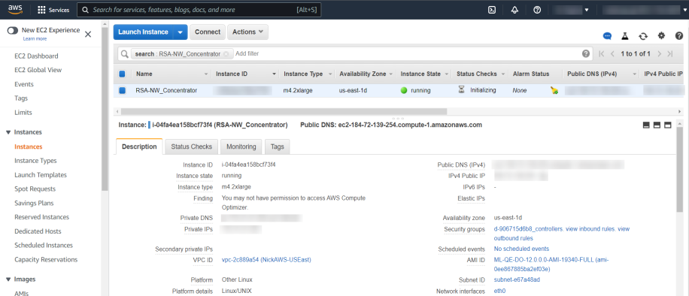Toggle the New EC2 Experience switch
This screenshot has height=296, width=689.
(x=13, y=31)
